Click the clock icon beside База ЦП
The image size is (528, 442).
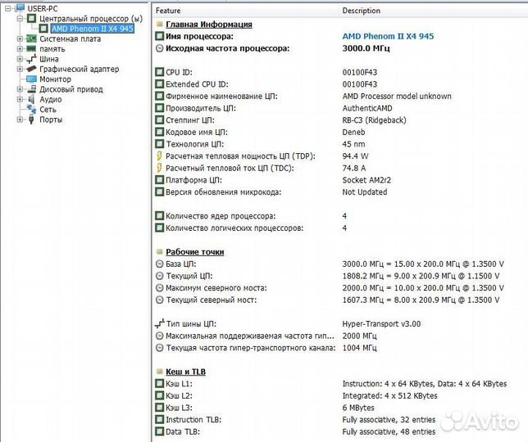pyautogui.click(x=160, y=264)
